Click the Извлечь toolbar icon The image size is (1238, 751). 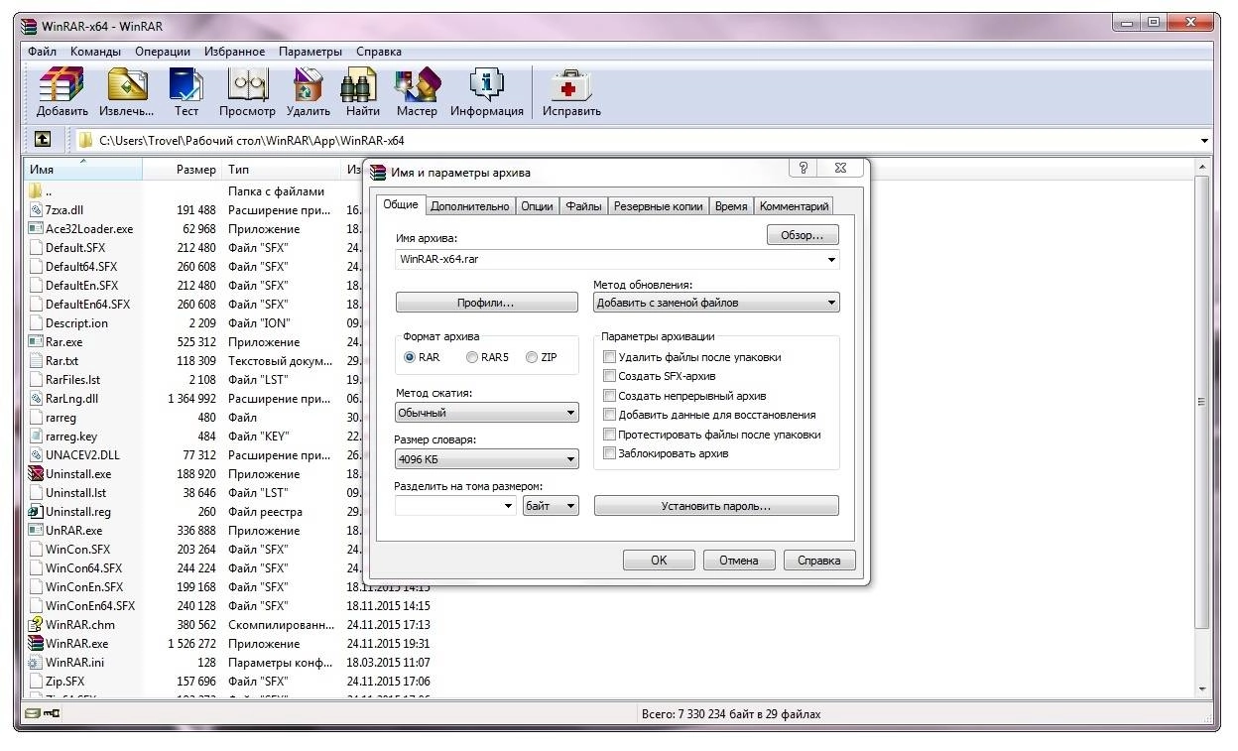pyautogui.click(x=127, y=85)
